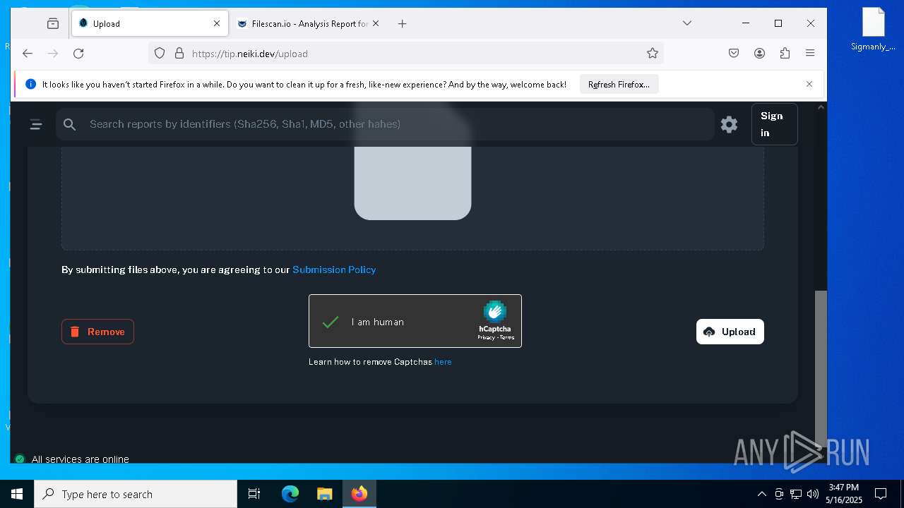Open Windows Start menu
Screen dimensions: 904x508
[17, 494]
